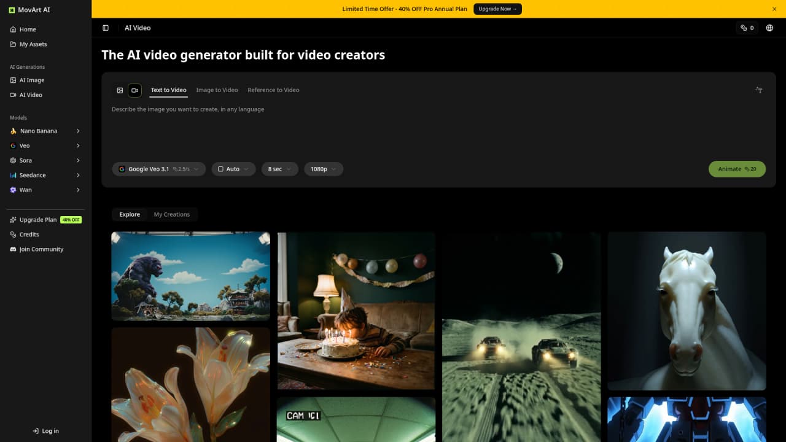Open the Auto aspect ratio dropdown
The height and width of the screenshot is (442, 786).
tap(233, 169)
